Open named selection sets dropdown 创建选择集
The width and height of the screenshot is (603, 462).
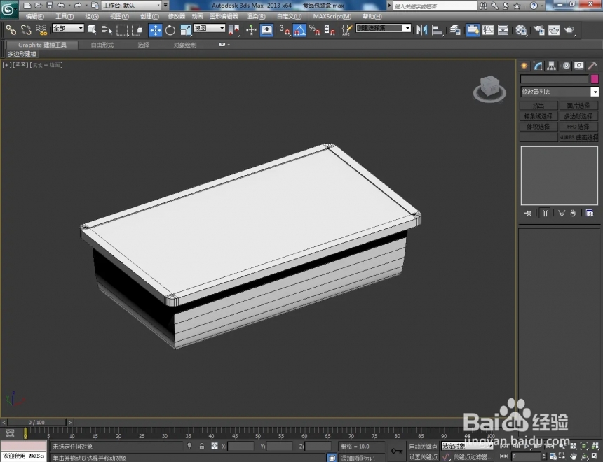pos(384,28)
